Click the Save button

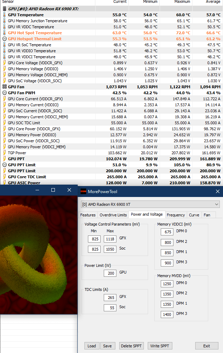click(107, 346)
